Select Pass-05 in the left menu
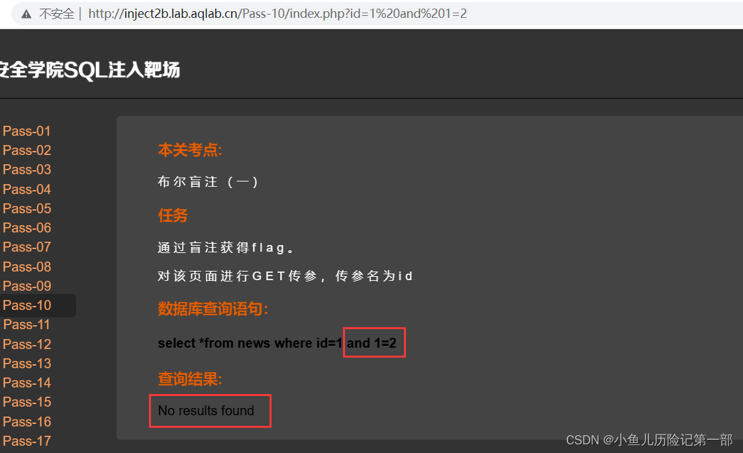Screen dimensions: 743x453 [26, 209]
